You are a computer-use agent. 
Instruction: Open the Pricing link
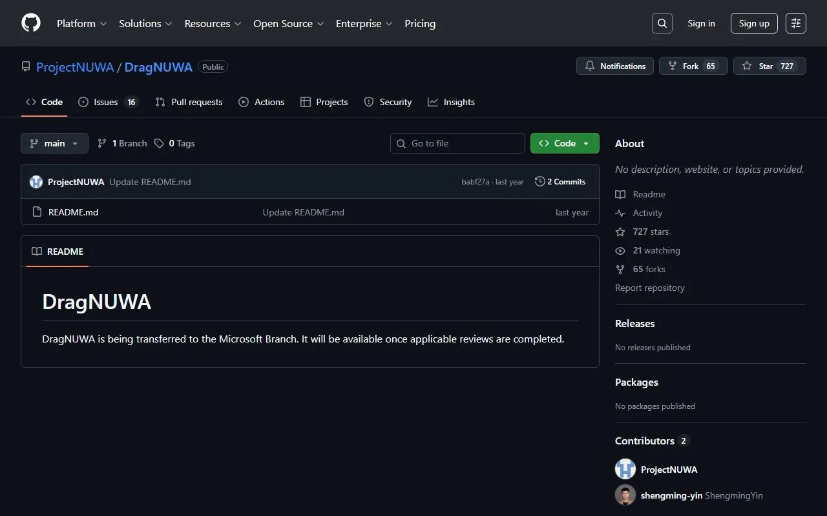tap(420, 23)
